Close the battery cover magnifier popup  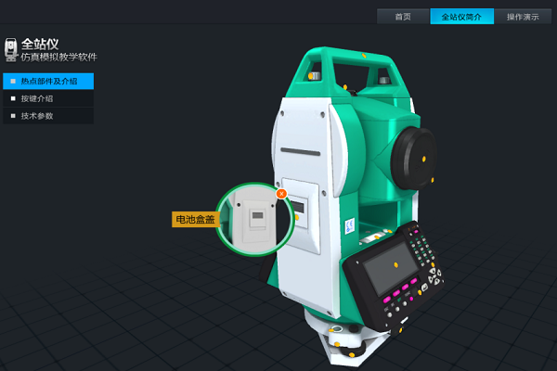coord(281,194)
